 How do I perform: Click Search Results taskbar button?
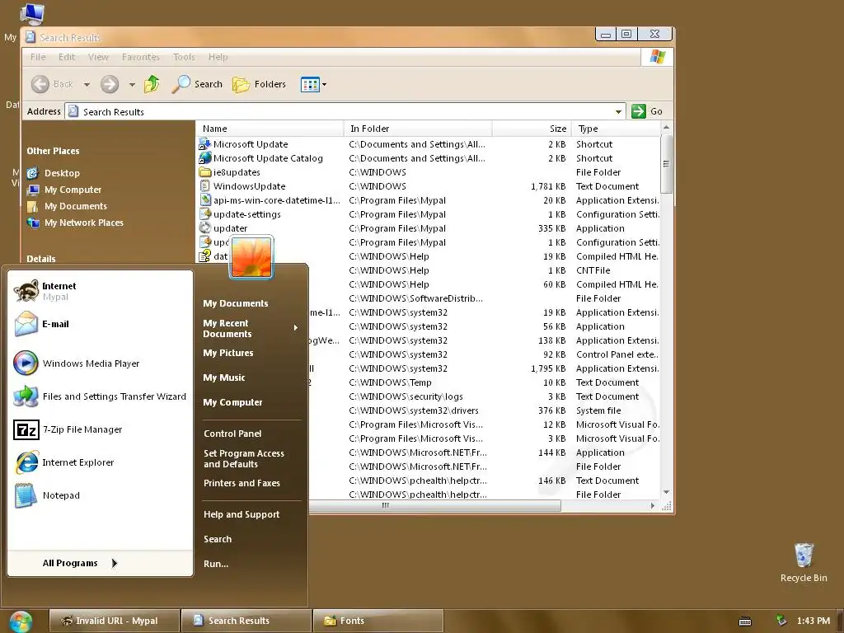tap(246, 621)
